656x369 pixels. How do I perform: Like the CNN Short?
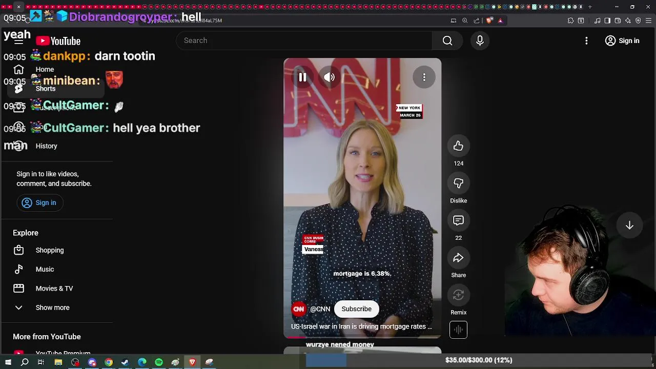(x=458, y=146)
